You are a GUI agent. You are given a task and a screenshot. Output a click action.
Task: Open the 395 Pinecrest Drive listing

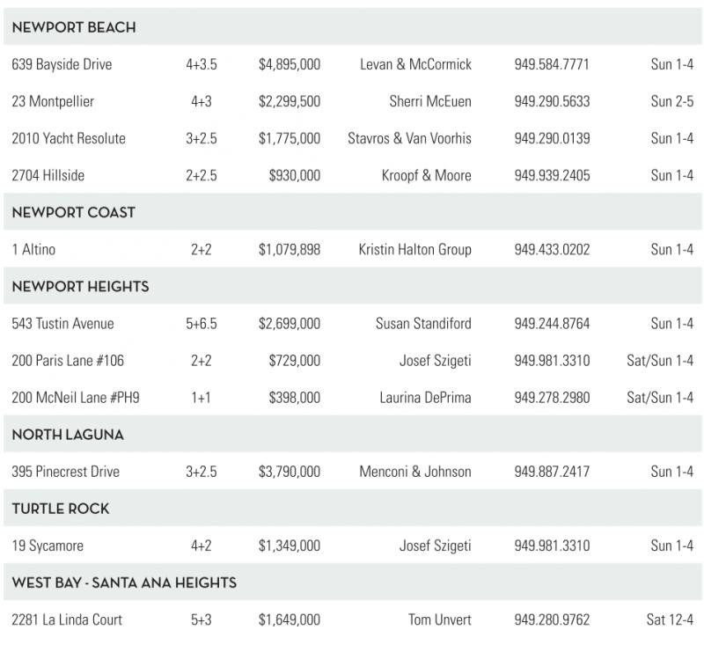[x=65, y=472]
